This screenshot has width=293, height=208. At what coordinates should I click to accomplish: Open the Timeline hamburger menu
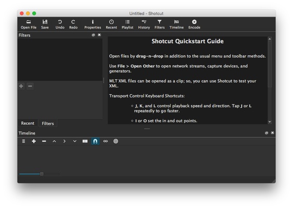point(23,141)
